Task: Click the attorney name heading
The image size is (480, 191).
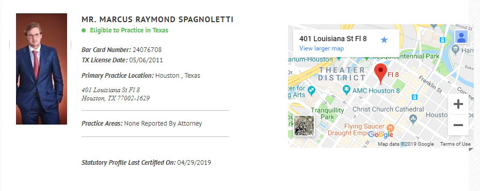Action: point(157,20)
